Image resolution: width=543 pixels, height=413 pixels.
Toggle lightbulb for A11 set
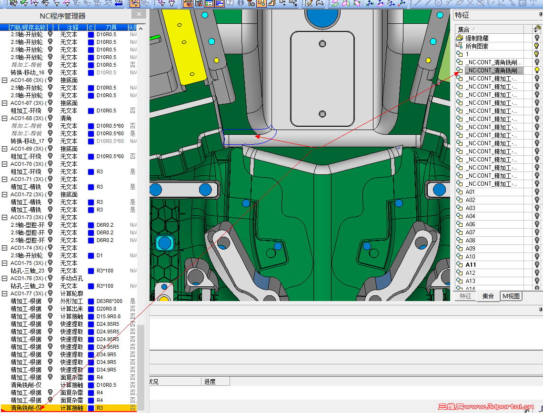pyautogui.click(x=537, y=264)
